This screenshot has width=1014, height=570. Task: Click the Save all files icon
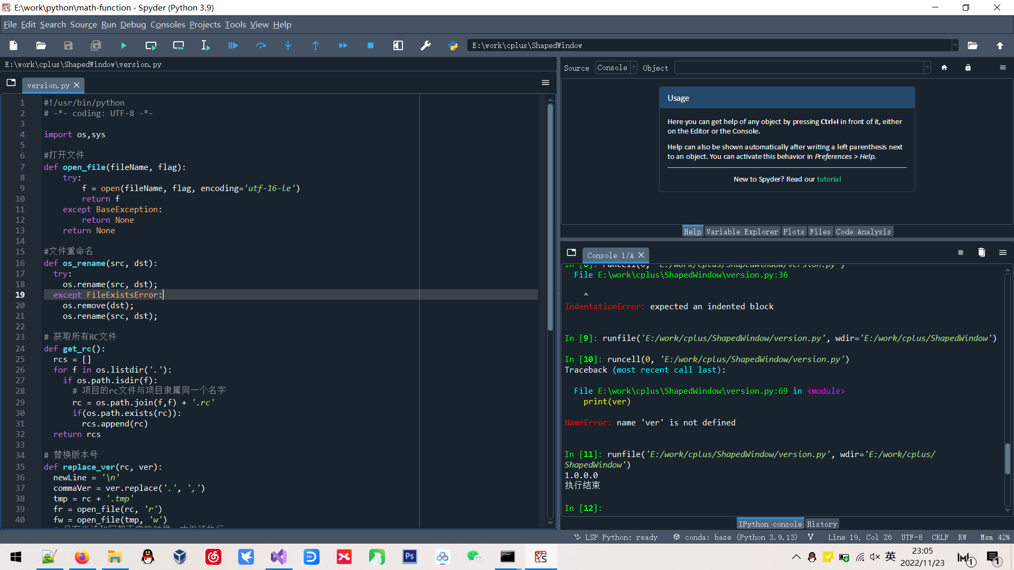click(x=96, y=46)
